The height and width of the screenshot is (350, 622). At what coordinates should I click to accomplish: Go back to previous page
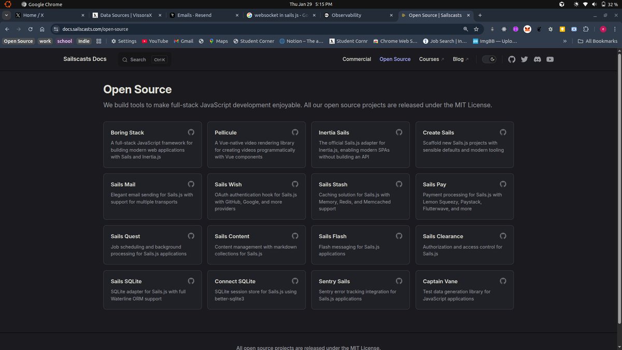pyautogui.click(x=7, y=29)
